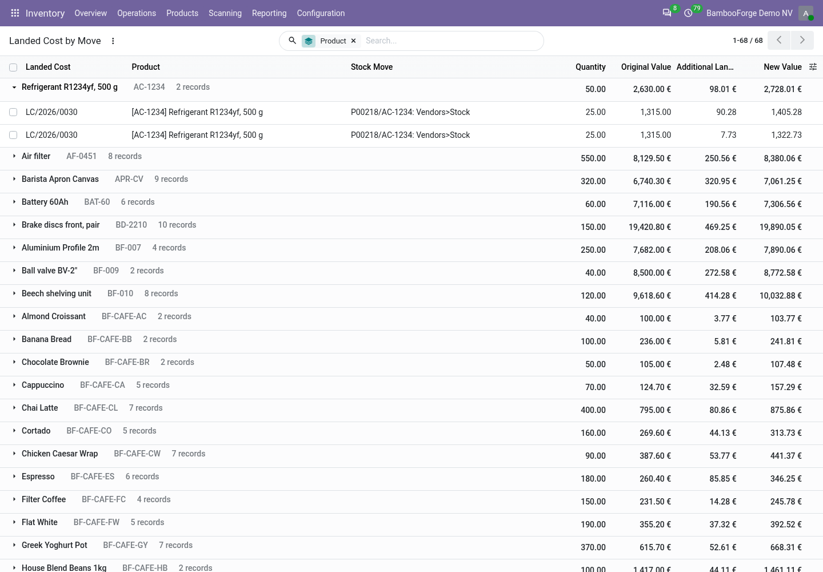Click the Inventory app title
Screen dimensions: 823x572
(x=45, y=13)
